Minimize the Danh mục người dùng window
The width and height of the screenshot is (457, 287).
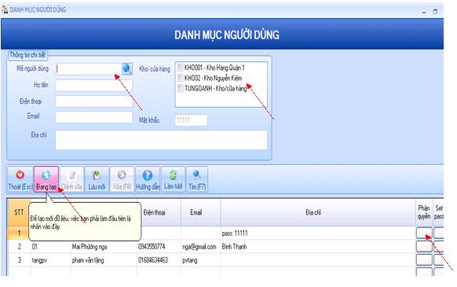[424, 12]
